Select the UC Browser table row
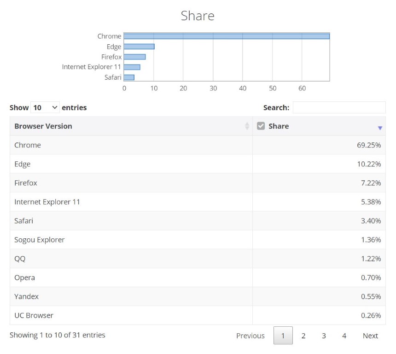396x354 pixels. [198, 315]
